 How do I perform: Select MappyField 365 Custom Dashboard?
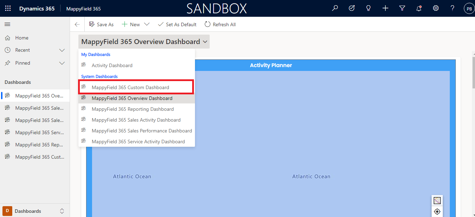pyautogui.click(x=137, y=87)
